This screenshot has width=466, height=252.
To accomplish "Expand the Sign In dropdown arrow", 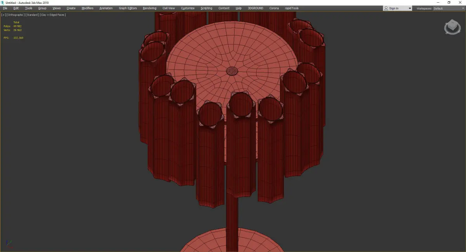I will click(410, 8).
